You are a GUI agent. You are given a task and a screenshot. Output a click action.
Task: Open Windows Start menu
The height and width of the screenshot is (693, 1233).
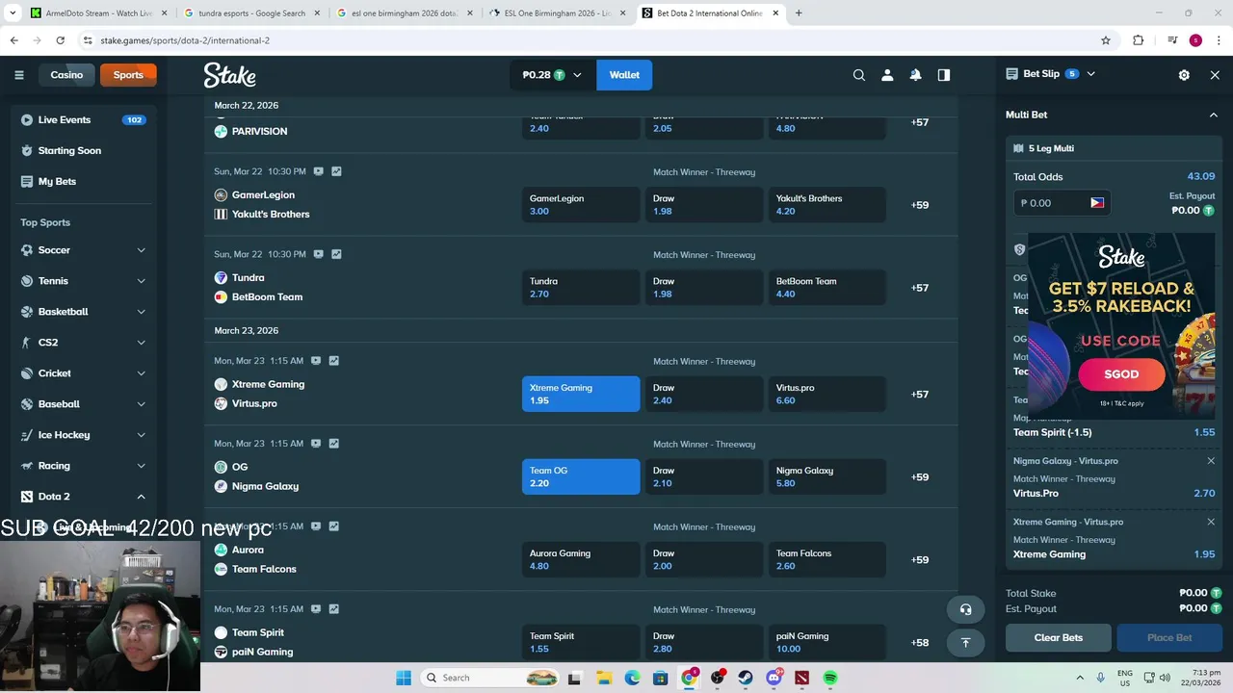click(404, 678)
